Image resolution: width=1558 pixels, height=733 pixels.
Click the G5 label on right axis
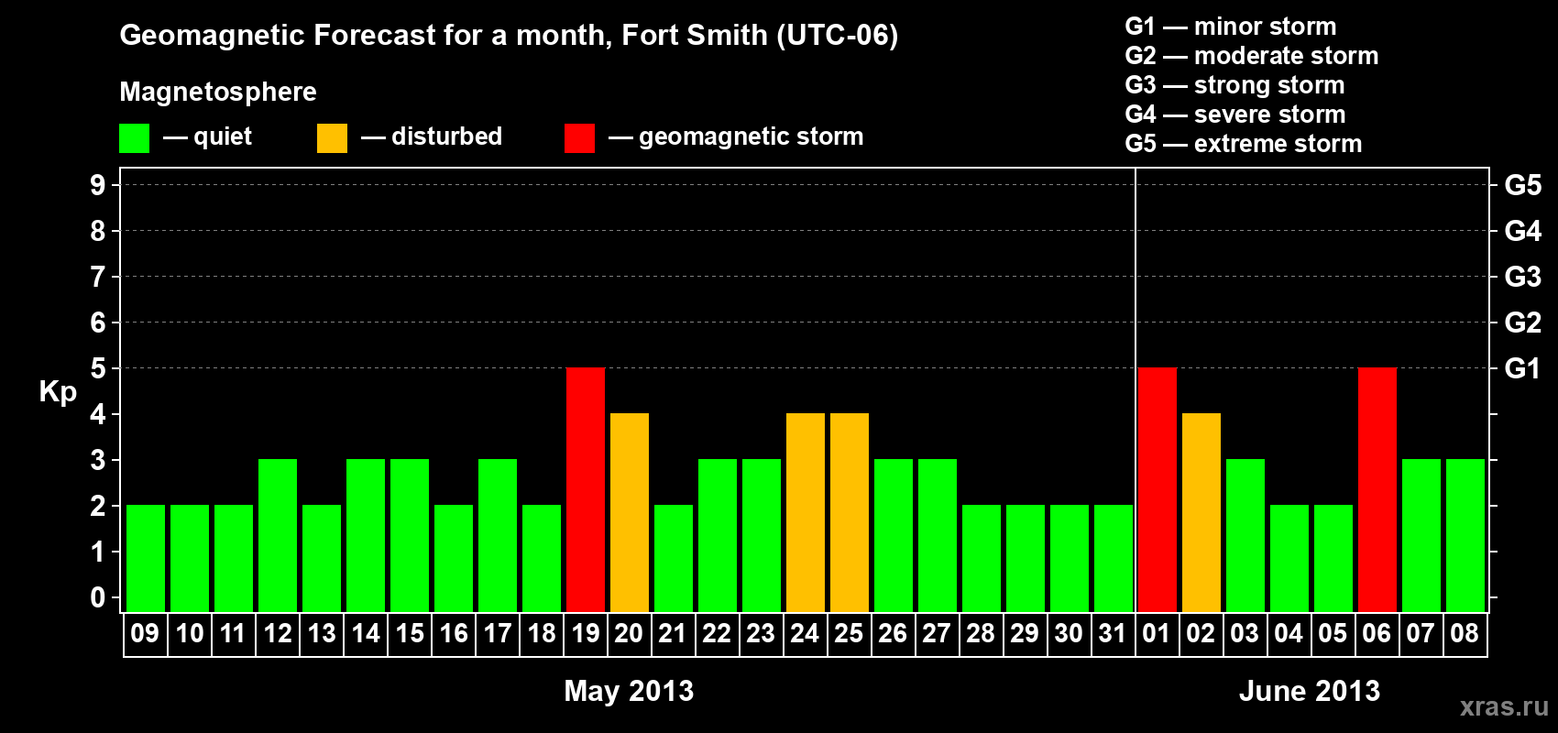coord(1523,185)
